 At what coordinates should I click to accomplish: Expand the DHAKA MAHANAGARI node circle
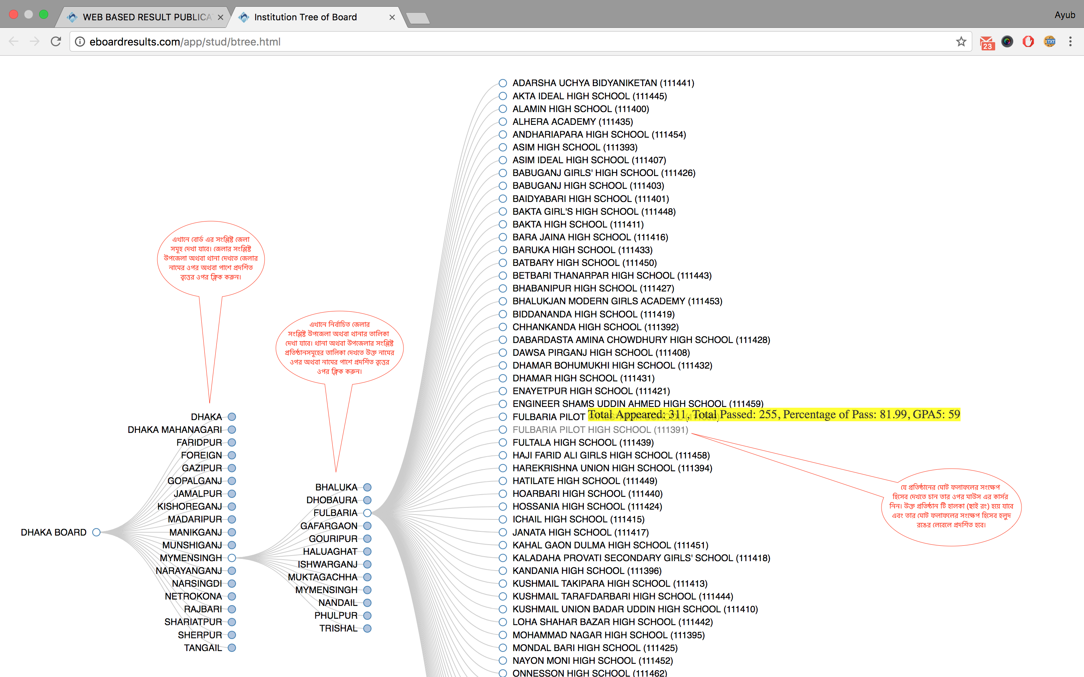[x=231, y=430]
